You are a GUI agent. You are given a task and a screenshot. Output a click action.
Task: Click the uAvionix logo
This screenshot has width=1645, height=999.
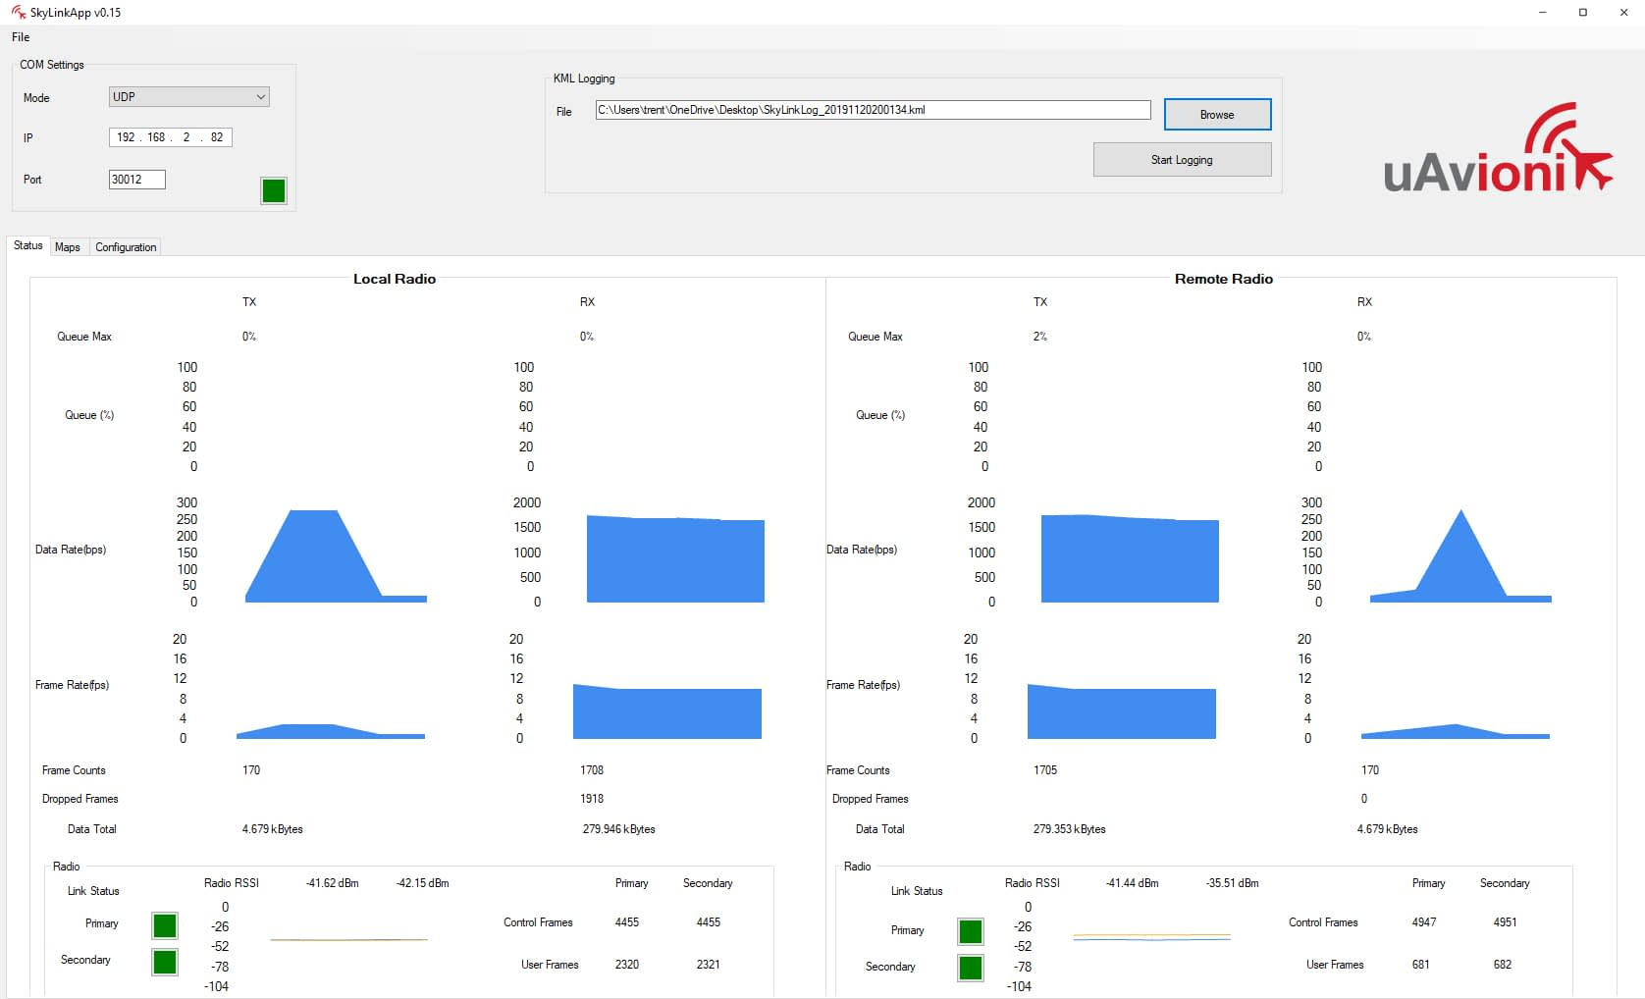tap(1498, 148)
